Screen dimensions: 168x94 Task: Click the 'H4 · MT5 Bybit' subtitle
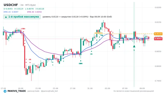28,5
